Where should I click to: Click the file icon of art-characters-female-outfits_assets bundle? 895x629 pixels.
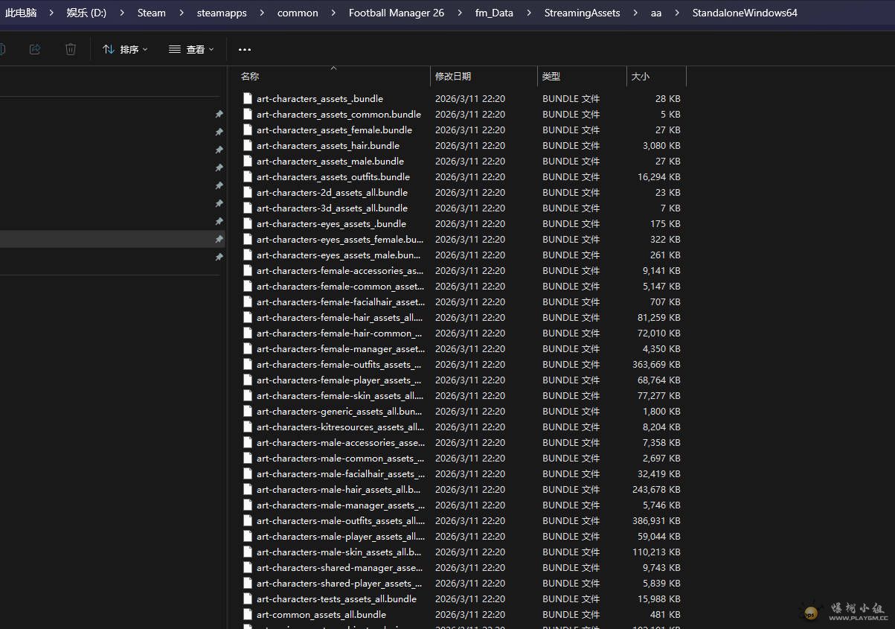coord(247,364)
